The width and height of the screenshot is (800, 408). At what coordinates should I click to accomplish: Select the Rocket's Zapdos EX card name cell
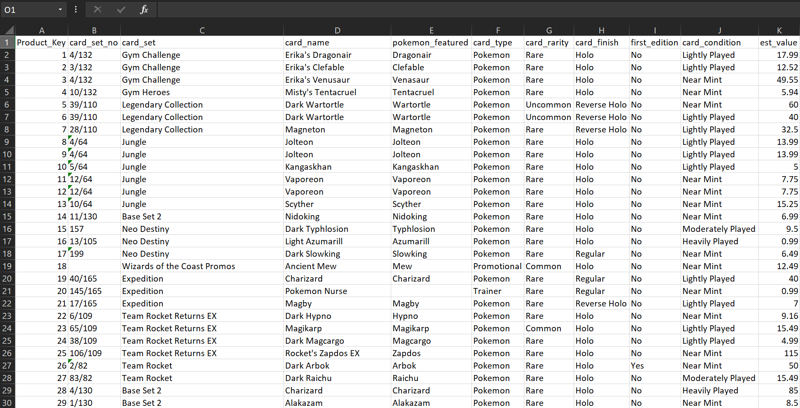click(x=337, y=353)
